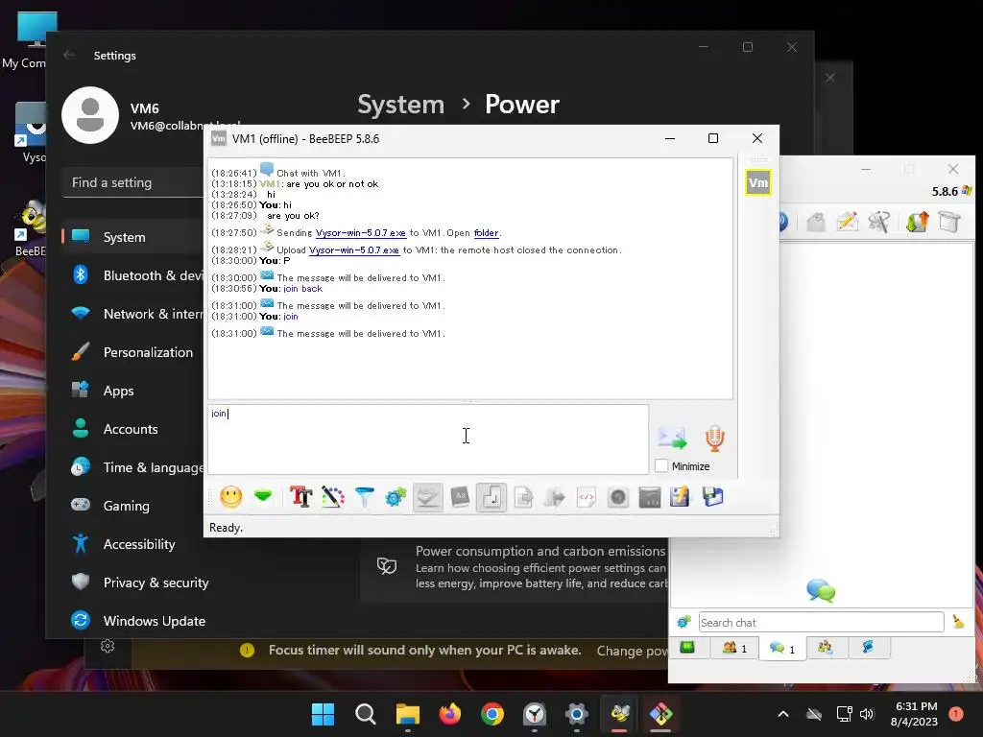Open Google Chrome from the taskbar
Viewport: 983px width, 737px height.
pyautogui.click(x=492, y=714)
